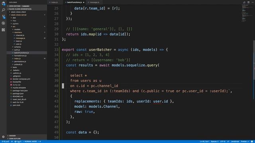Open the editor more actions ellipsis
255x143 pixels.
[x=253, y=2]
